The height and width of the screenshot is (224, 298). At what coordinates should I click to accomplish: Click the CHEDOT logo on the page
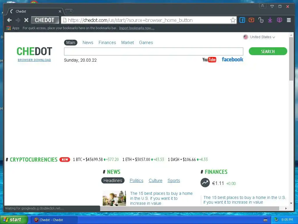tap(34, 51)
